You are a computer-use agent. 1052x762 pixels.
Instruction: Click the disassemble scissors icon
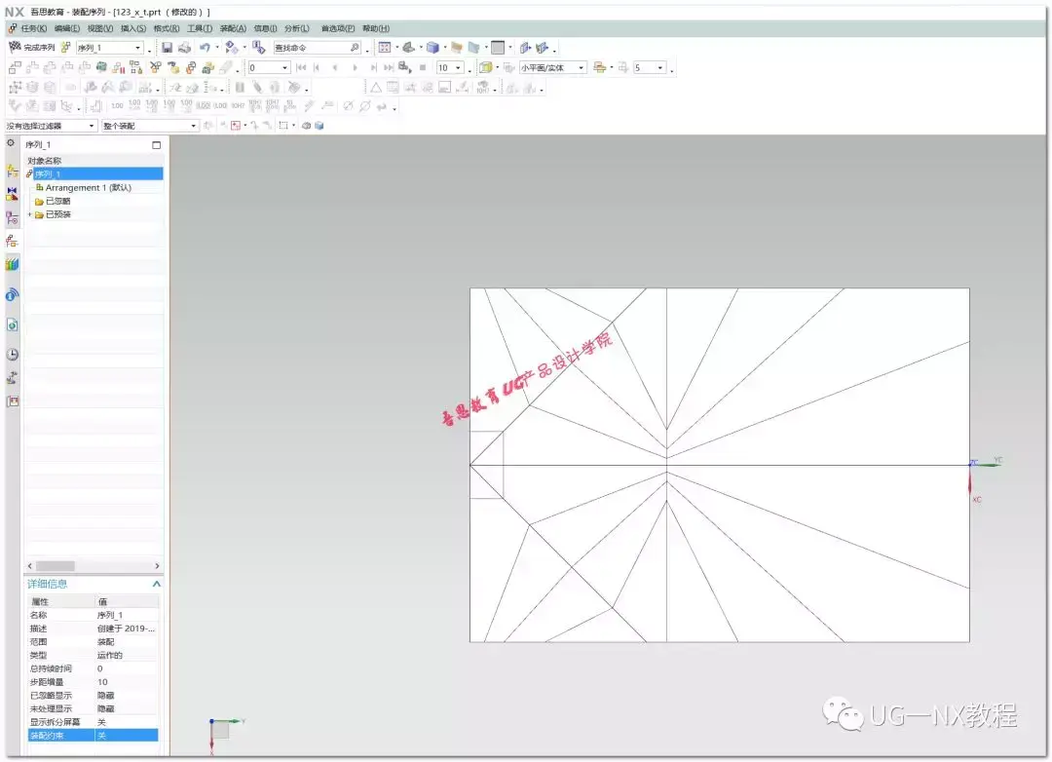pos(156,67)
